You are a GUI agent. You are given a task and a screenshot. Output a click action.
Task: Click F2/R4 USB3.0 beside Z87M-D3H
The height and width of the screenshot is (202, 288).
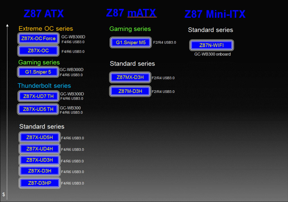click(163, 92)
